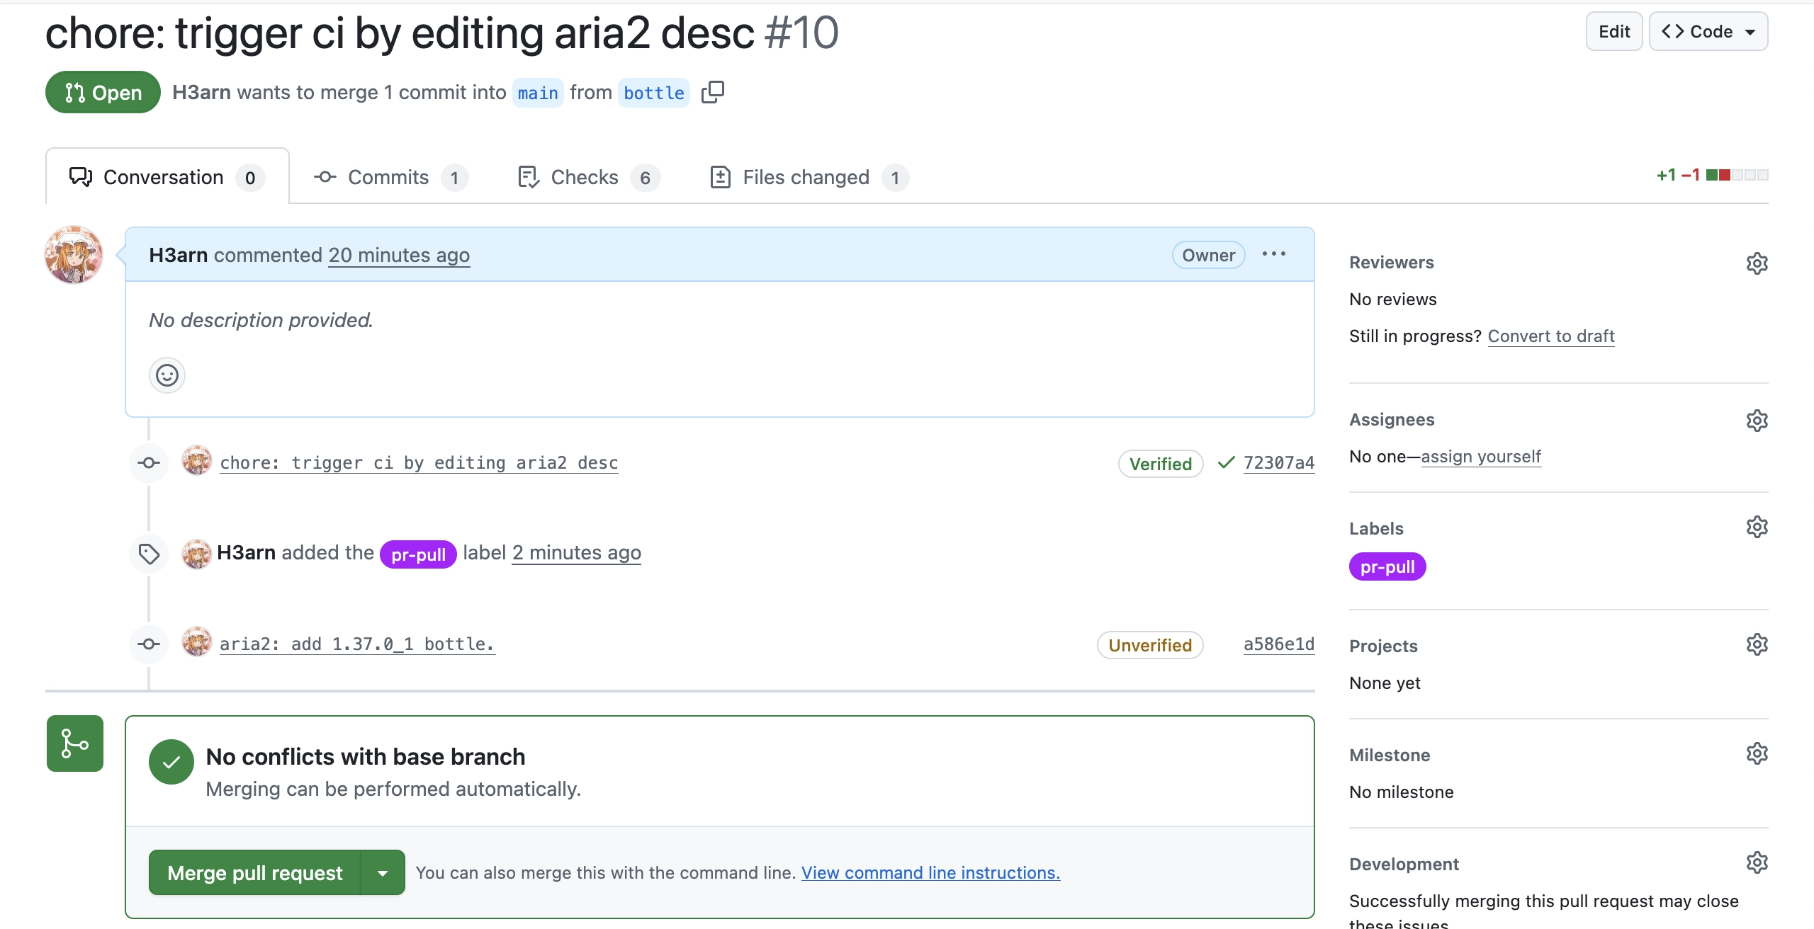This screenshot has width=1814, height=929.
Task: Switch to the Files changed tab
Action: [x=806, y=177]
